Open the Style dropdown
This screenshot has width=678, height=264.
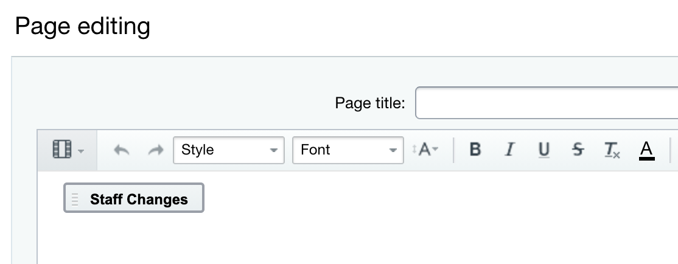[x=229, y=150]
